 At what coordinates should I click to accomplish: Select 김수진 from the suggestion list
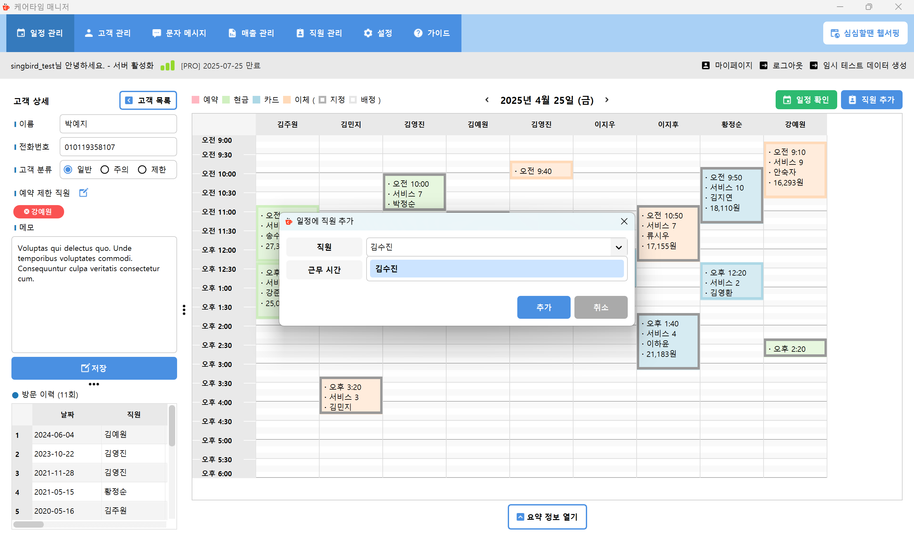496,269
